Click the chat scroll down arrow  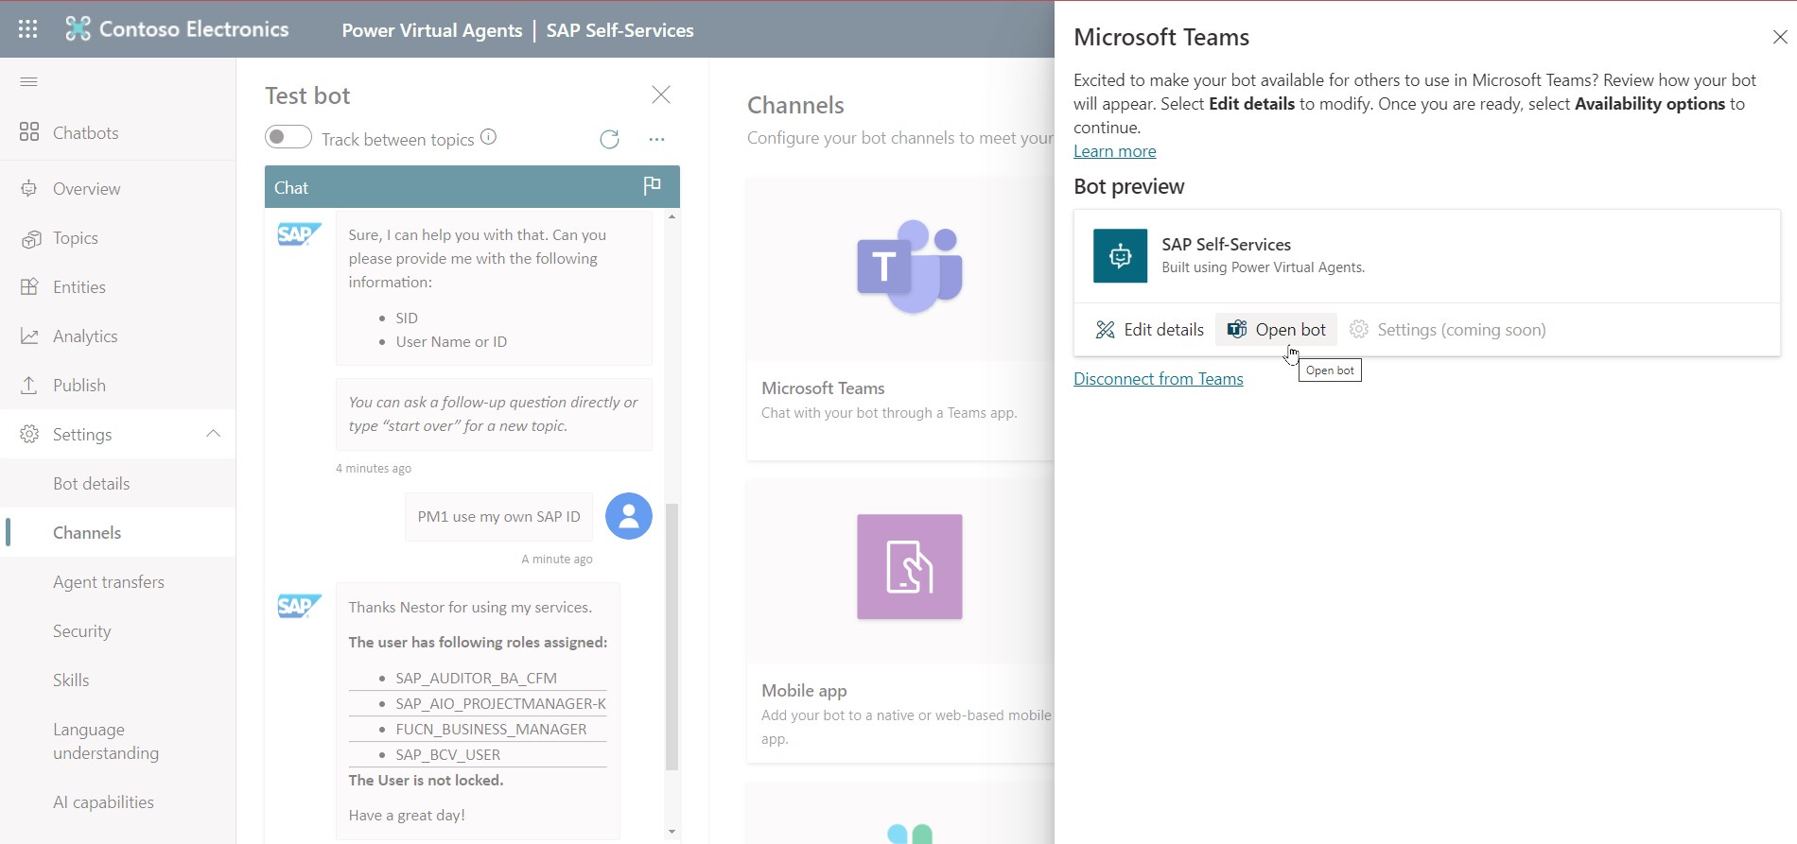click(x=672, y=833)
